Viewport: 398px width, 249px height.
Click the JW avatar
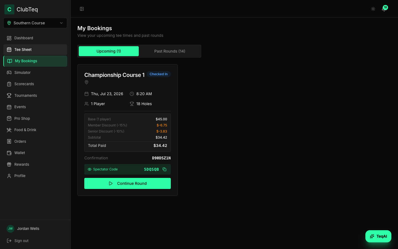point(11,229)
